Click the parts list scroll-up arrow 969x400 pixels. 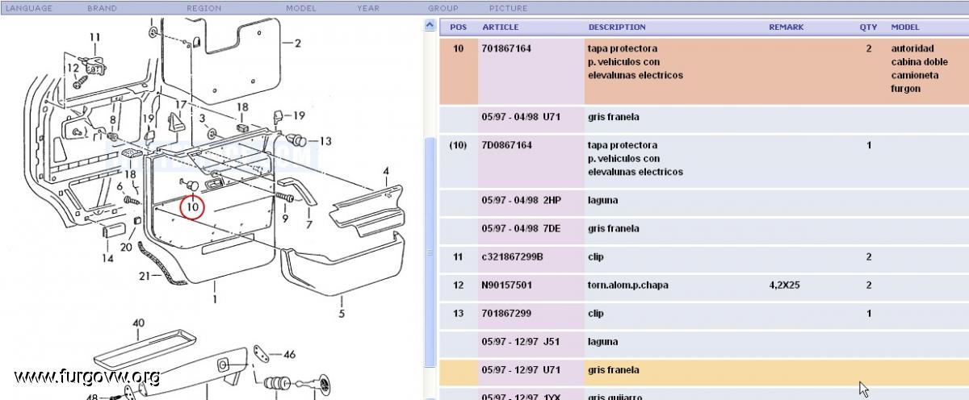click(x=430, y=27)
